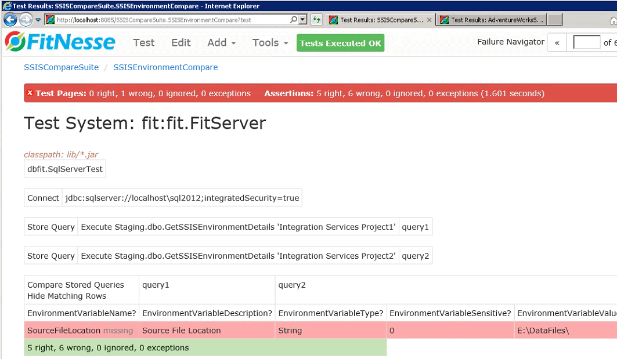This screenshot has width=617, height=359.
Task: Switch to the AdventureWorks Test Results tab
Action: coord(493,20)
